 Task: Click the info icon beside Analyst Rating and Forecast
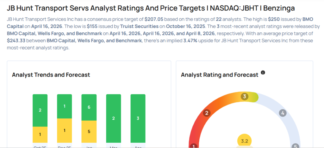tap(263, 73)
